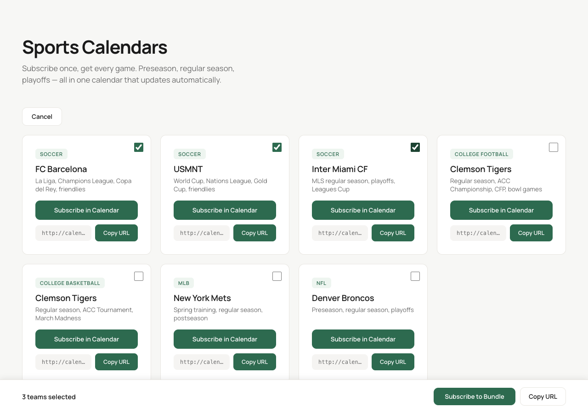This screenshot has height=413, width=588.
Task: Uncheck the FC Barcelona selection checkbox
Action: [x=139, y=147]
